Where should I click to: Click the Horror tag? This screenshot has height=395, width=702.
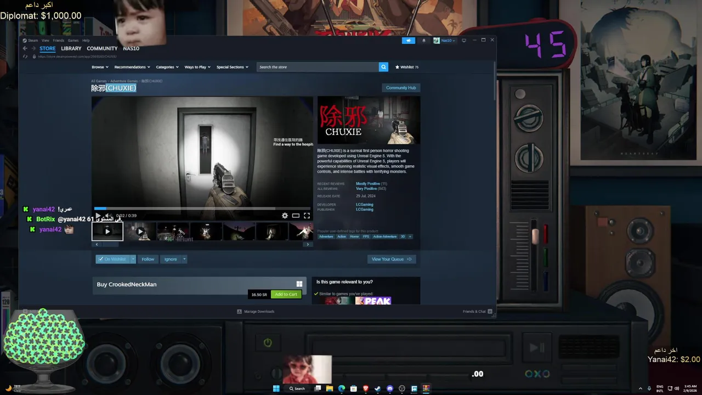[x=354, y=236]
